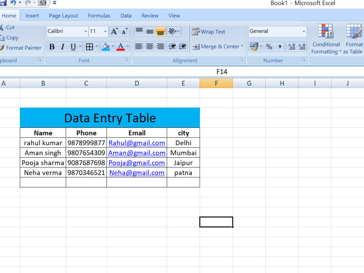The width and height of the screenshot is (364, 273).
Task: Open the Neha@gmail.com link
Action: 137,173
